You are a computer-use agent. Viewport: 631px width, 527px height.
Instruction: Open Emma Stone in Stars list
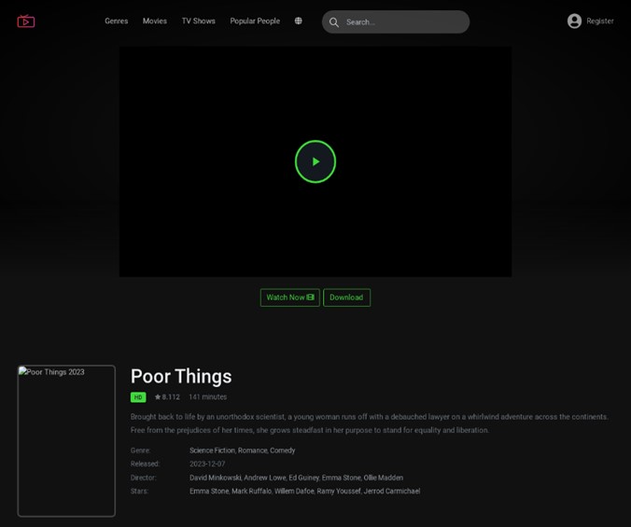(209, 492)
